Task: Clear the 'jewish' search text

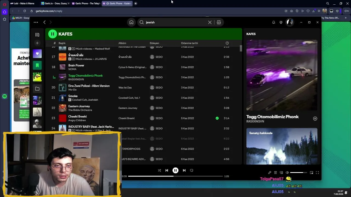Action: click(210, 22)
